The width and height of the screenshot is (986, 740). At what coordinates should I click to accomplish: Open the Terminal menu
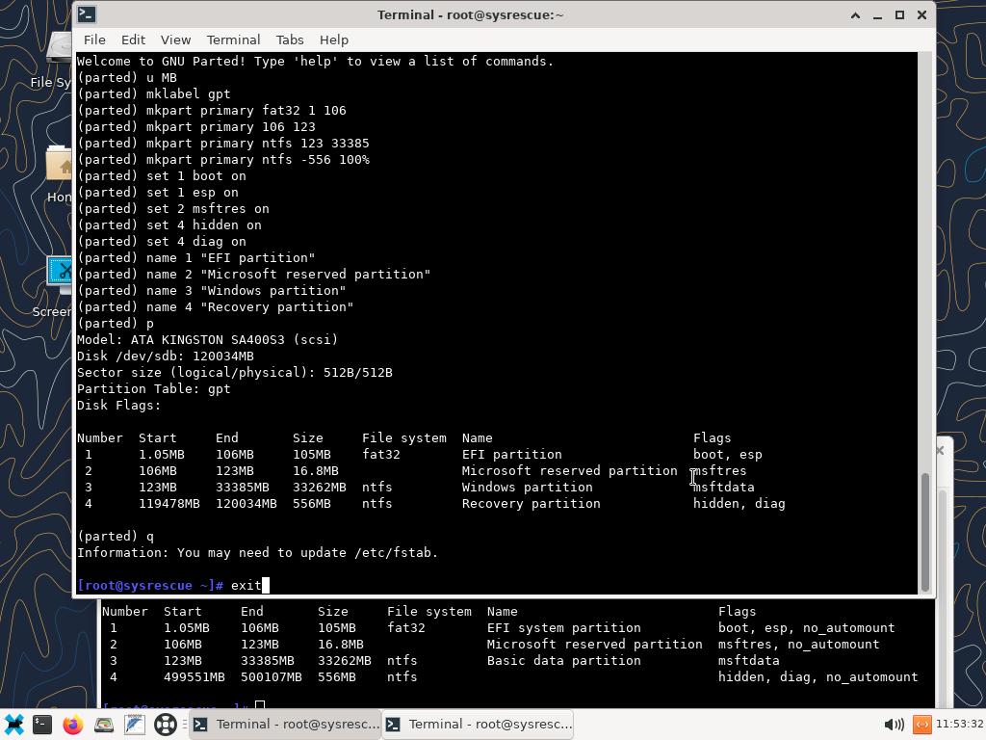[x=233, y=40]
